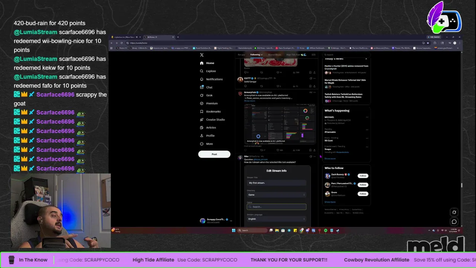Bookmark the ArmoryHub post
The image size is (476, 268).
(x=310, y=150)
